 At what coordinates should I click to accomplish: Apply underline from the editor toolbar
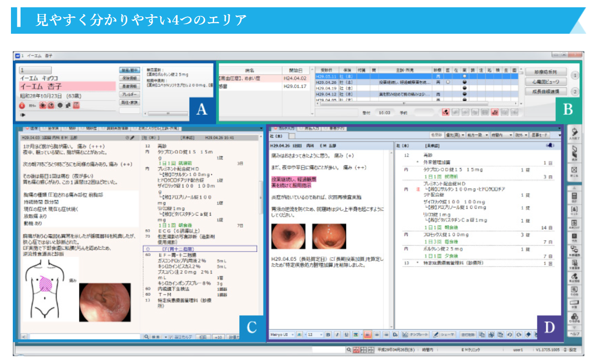pyautogui.click(x=346, y=335)
